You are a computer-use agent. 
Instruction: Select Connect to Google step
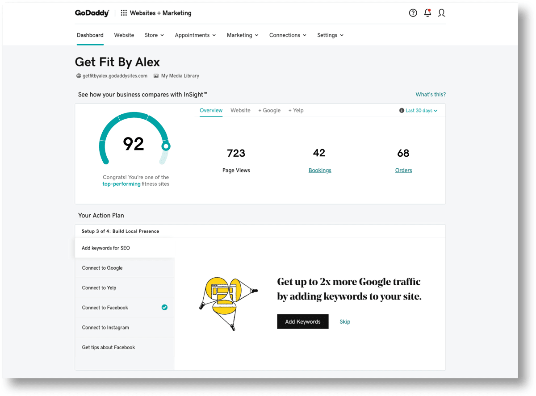125,268
